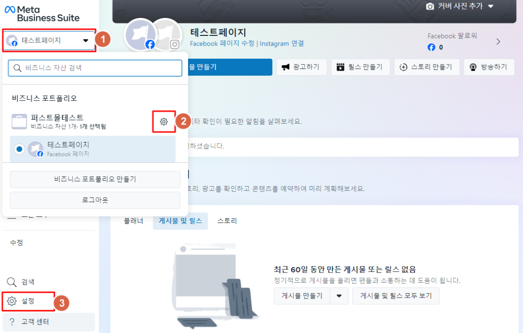This screenshot has height=333, width=523.
Task: Click the page avatar in the account switcher
Action: 12,41
